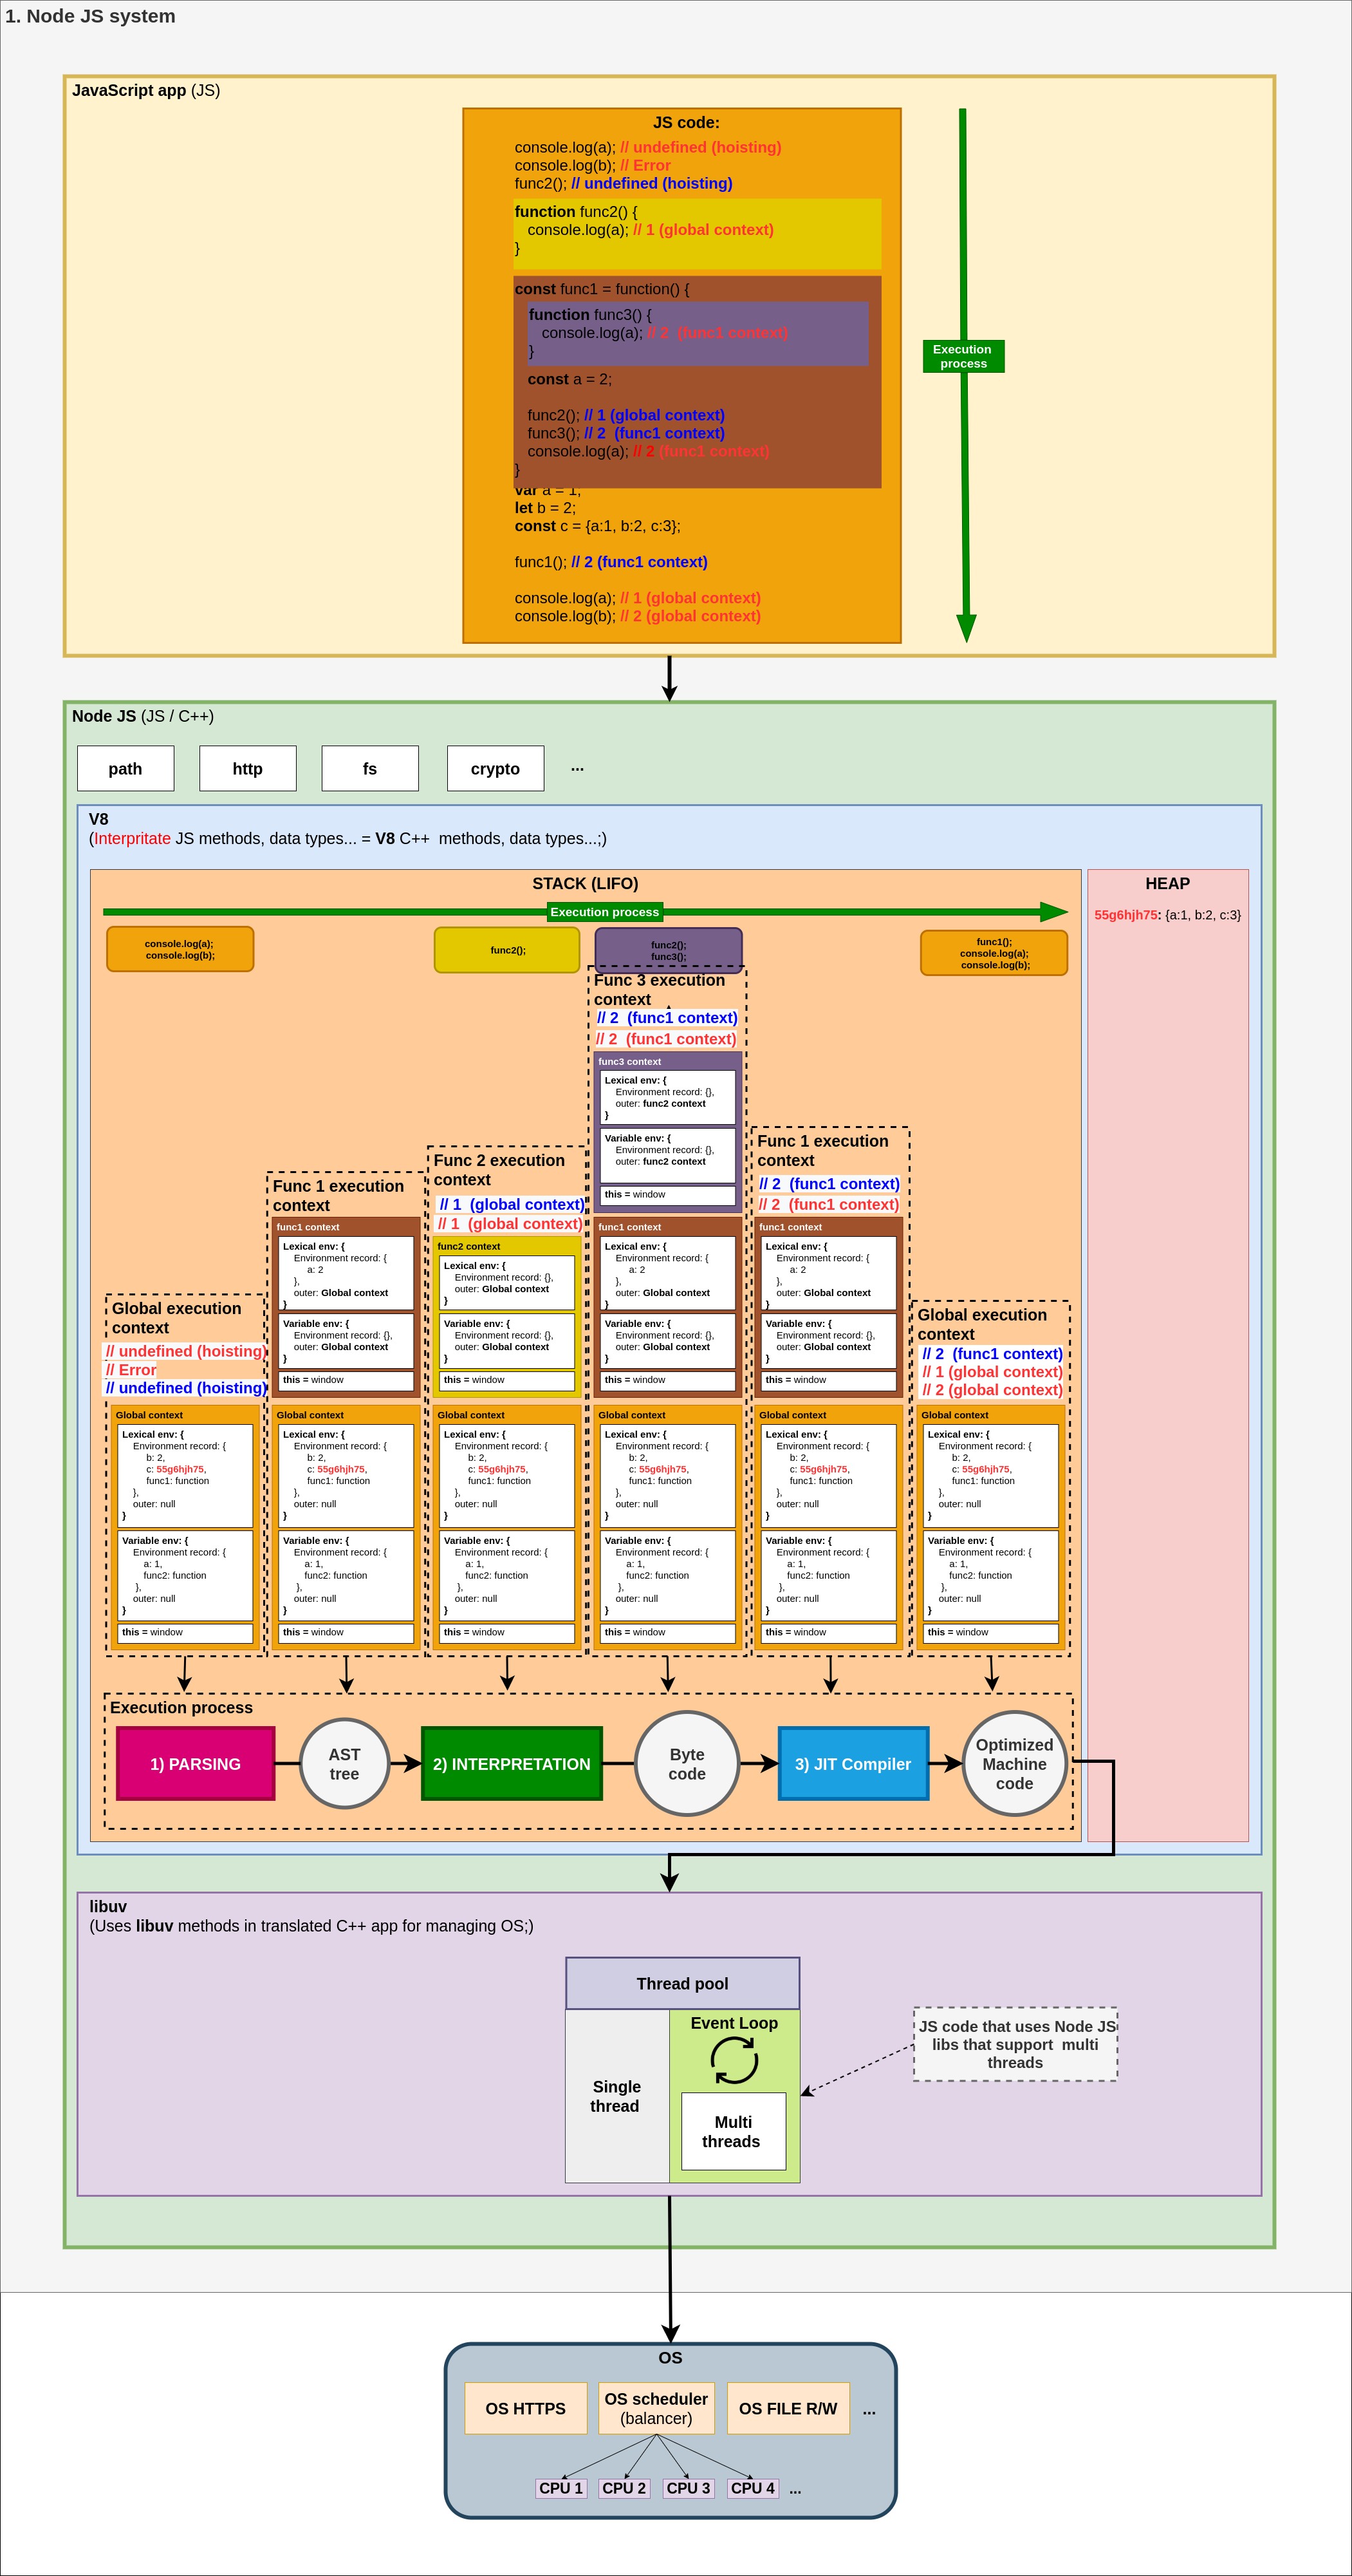This screenshot has width=1352, height=2576.
Task: Click the 'http' module box
Action: (x=248, y=768)
